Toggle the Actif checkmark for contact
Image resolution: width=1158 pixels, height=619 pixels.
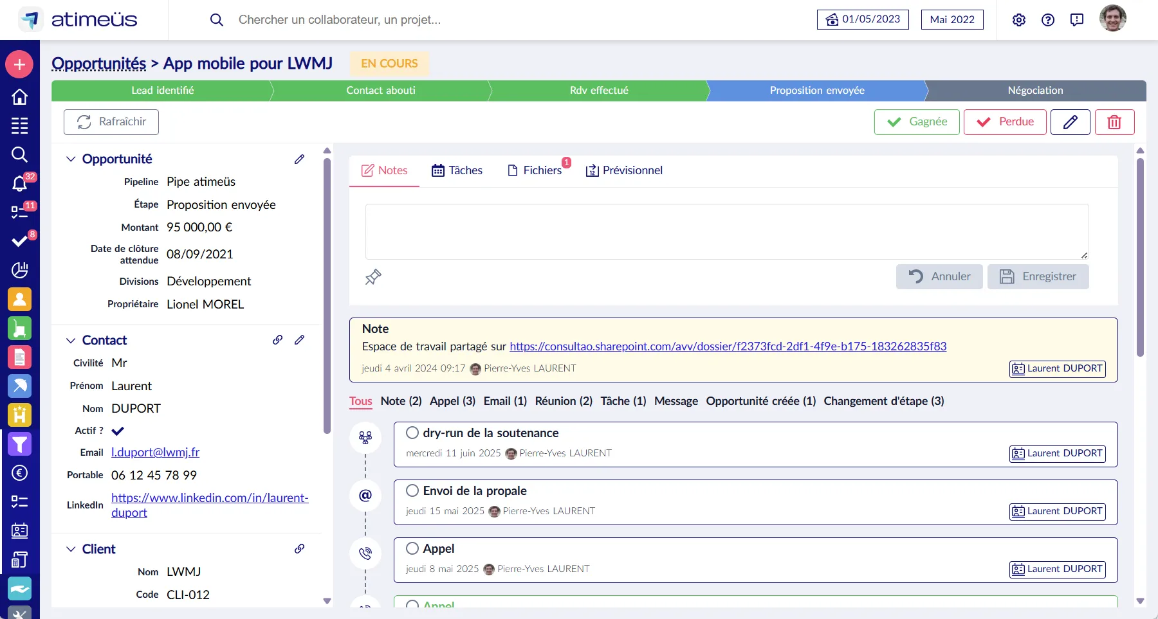point(118,431)
